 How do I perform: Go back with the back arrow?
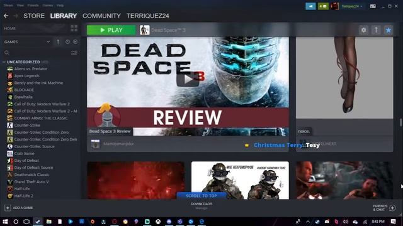[x=6, y=16]
